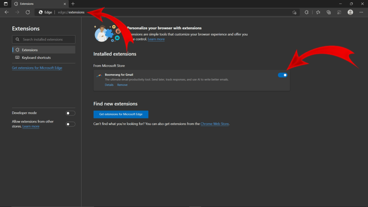Image resolution: width=368 pixels, height=207 pixels.
Task: Open the Chrome Web Store link
Action: (215, 123)
